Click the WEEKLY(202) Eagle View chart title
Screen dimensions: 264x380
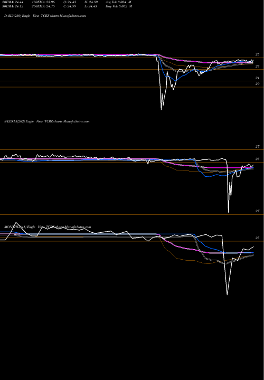tap(47, 121)
